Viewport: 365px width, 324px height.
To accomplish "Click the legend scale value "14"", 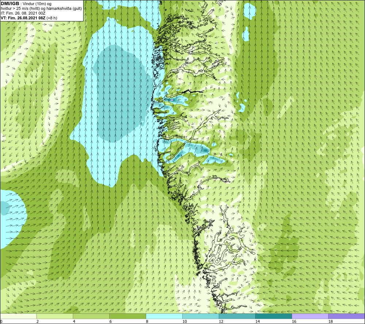I will 257,322.
